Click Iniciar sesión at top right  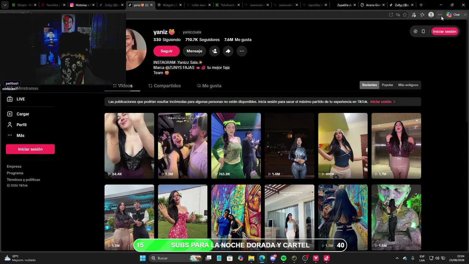(444, 32)
